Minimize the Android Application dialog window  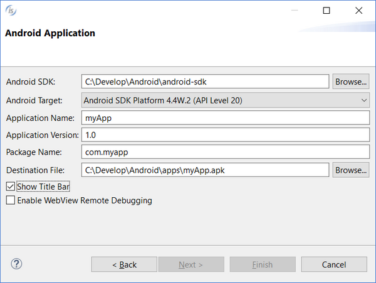click(297, 11)
